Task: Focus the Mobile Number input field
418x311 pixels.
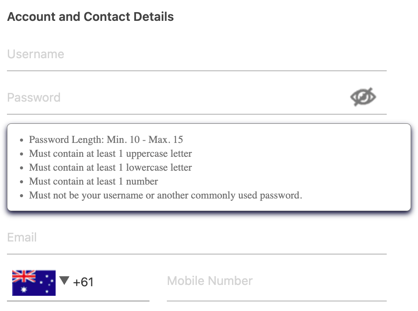Action: tap(277, 281)
